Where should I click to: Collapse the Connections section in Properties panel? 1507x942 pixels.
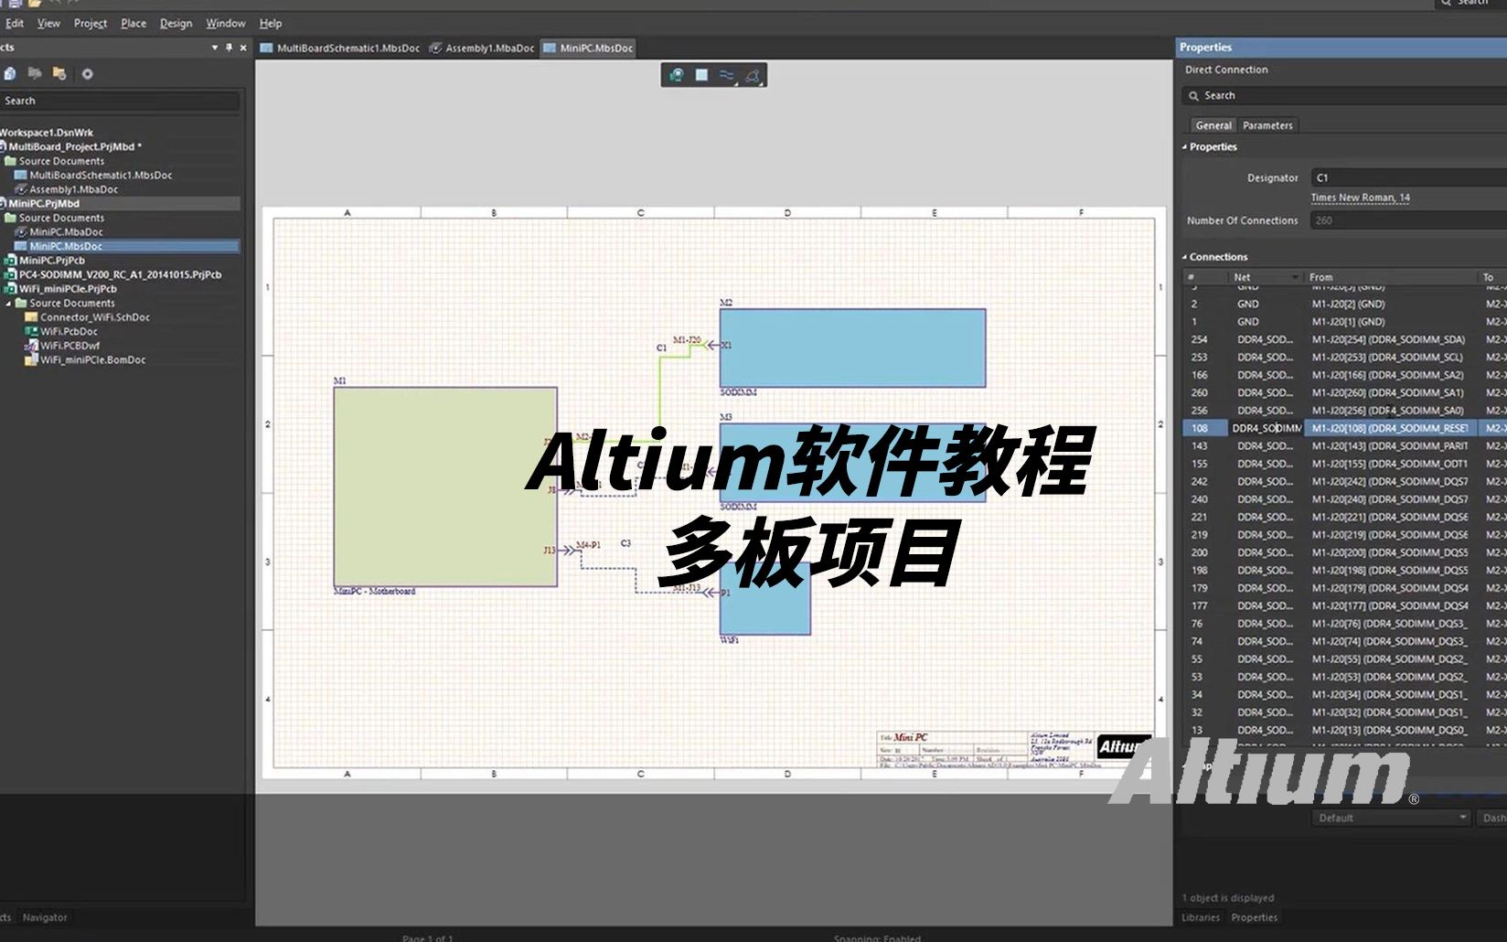pyautogui.click(x=1186, y=257)
